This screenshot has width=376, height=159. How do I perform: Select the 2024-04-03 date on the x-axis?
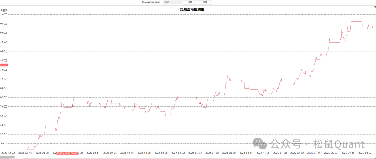click(x=178, y=153)
